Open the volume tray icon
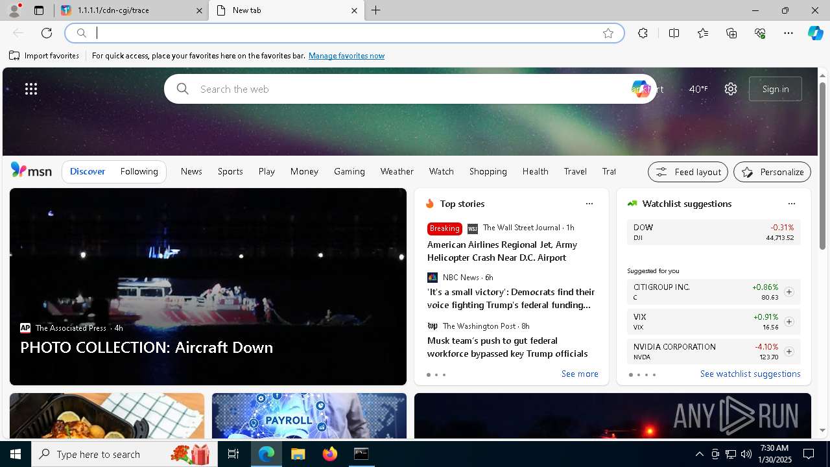830x467 pixels. point(746,454)
